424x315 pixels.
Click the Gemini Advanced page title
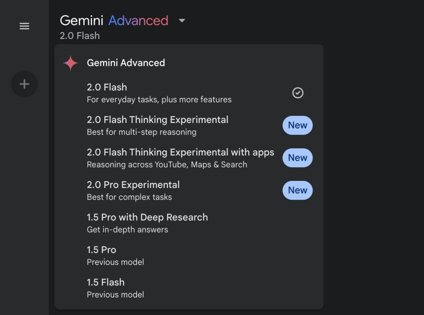point(114,20)
